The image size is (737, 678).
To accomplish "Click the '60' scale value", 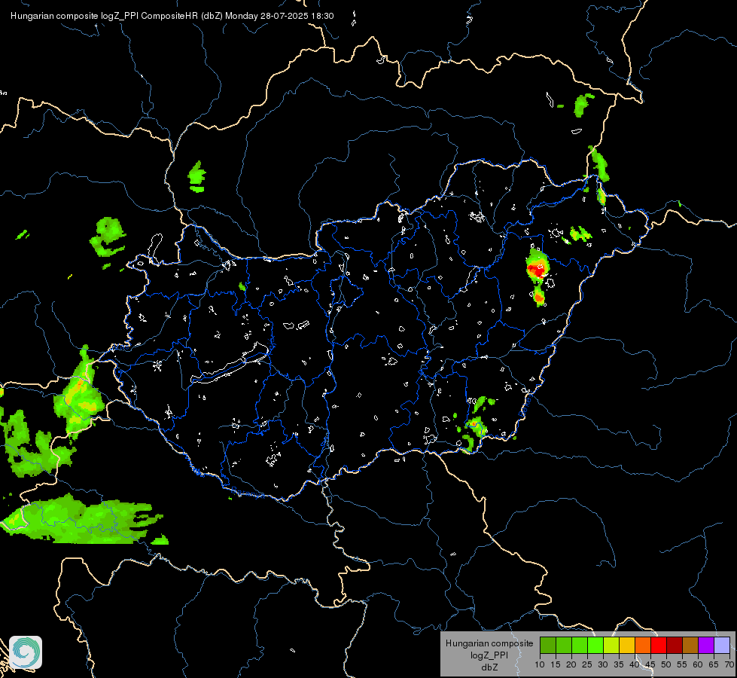I will (x=698, y=665).
